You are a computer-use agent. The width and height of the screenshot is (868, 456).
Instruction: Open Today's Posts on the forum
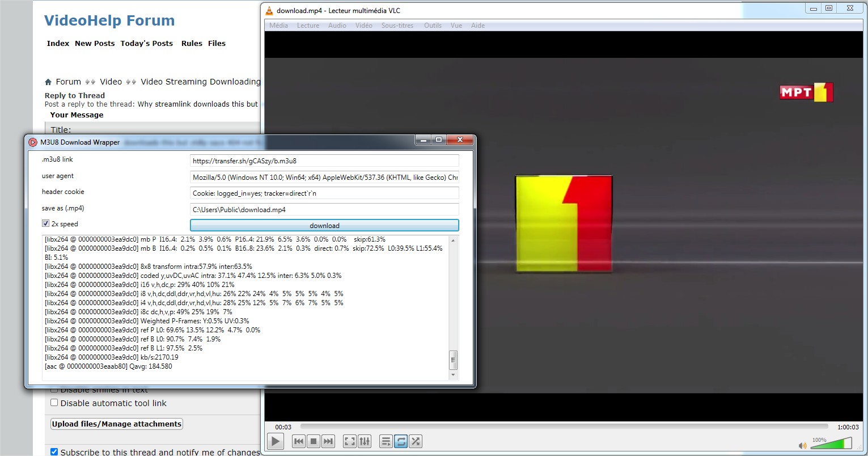click(x=147, y=44)
